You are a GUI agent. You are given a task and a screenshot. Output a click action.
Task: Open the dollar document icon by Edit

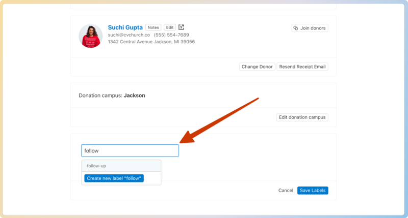coord(182,27)
